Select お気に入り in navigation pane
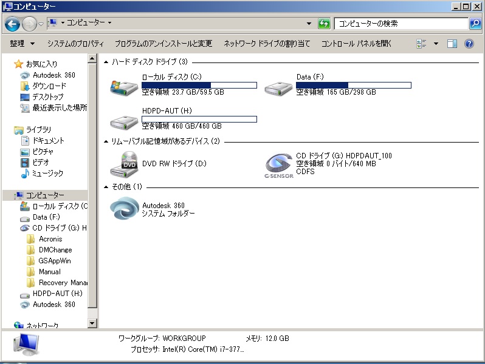485x364 pixels. click(x=36, y=64)
